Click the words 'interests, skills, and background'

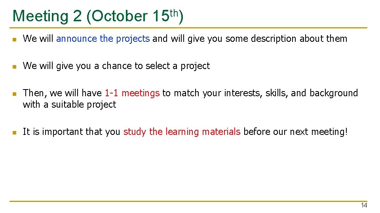290,93
